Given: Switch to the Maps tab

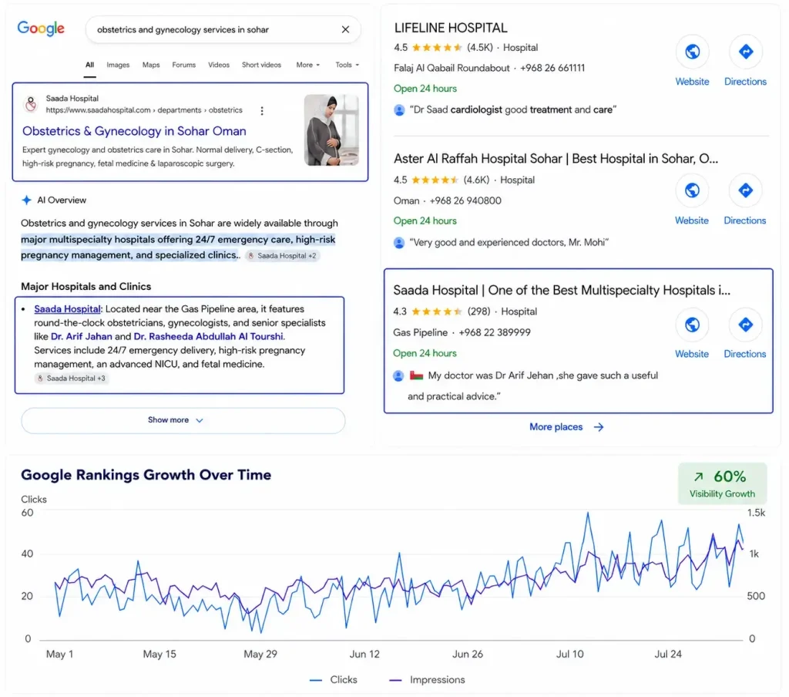Looking at the screenshot, I should click(151, 65).
